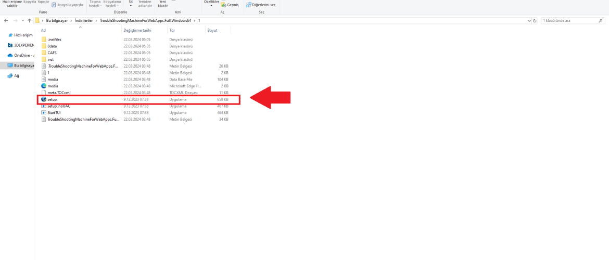This screenshot has height=260, width=609.
Task: Sort files by Değiştirme tarihi column header
Action: (137, 31)
